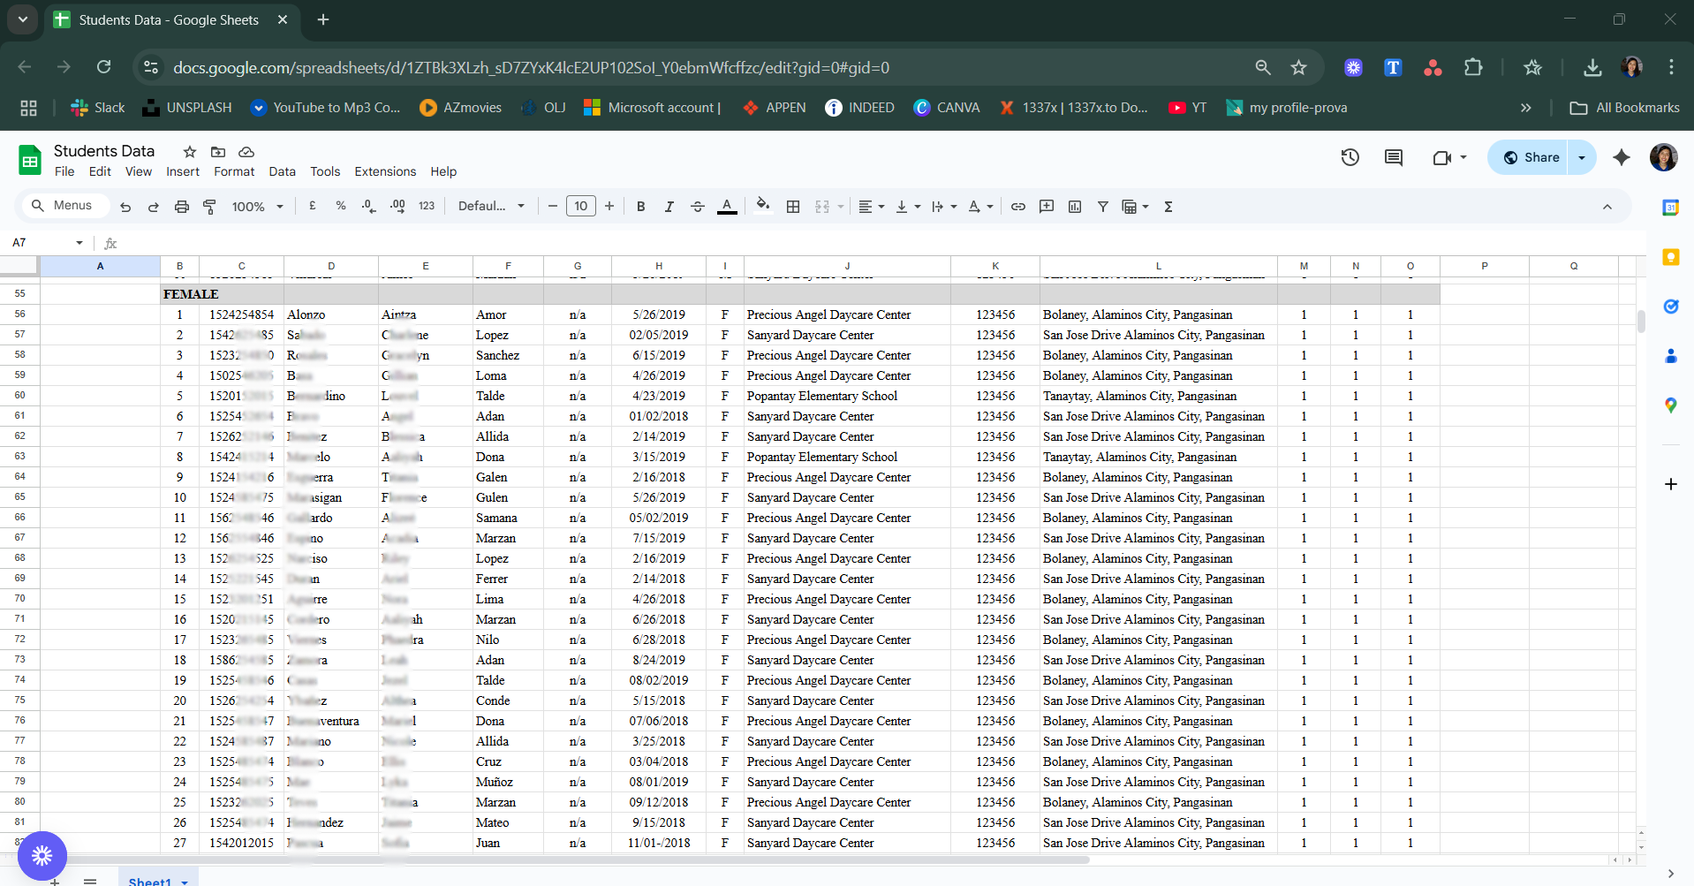Select the Paint format tool
The image size is (1694, 886).
(209, 207)
